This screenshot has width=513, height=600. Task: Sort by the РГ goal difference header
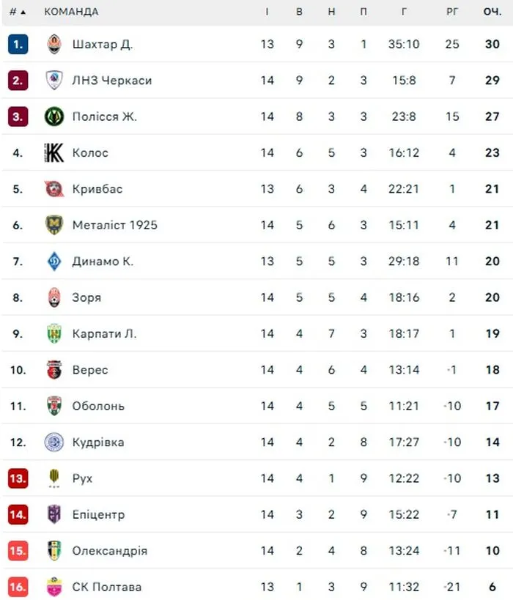pos(452,12)
